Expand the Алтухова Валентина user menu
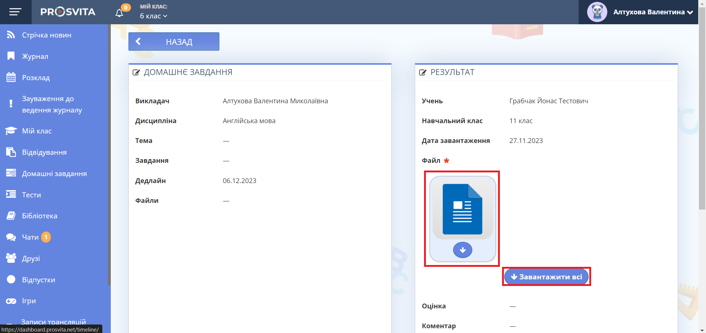 click(653, 12)
